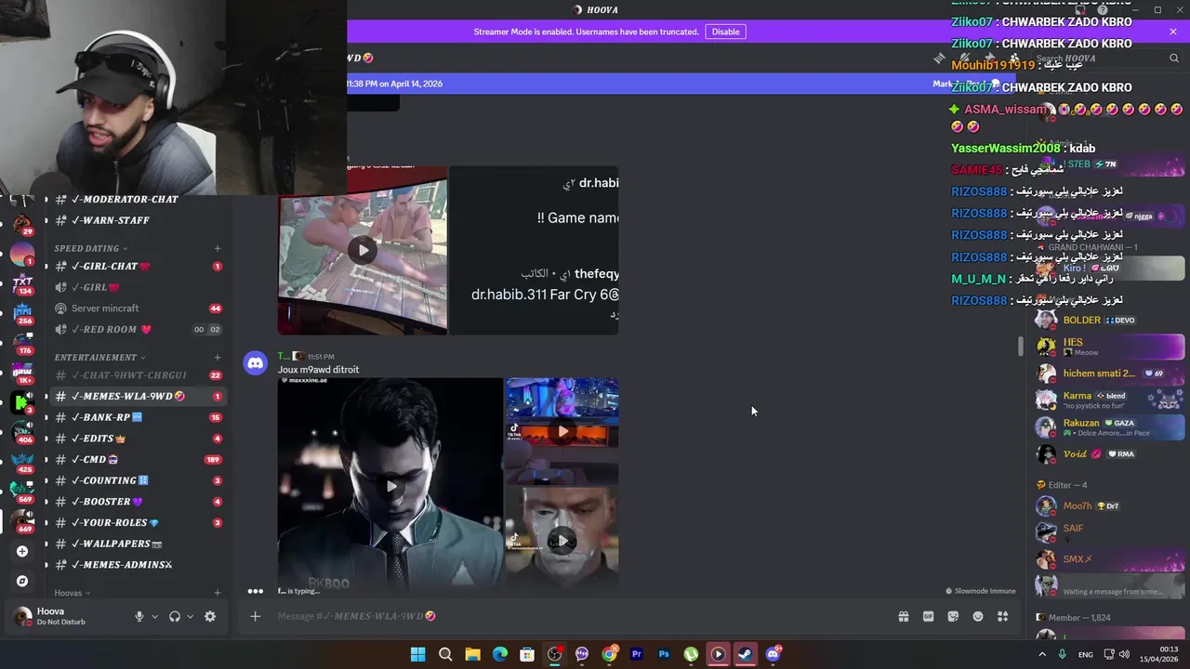Open Windows Start menu

[418, 654]
